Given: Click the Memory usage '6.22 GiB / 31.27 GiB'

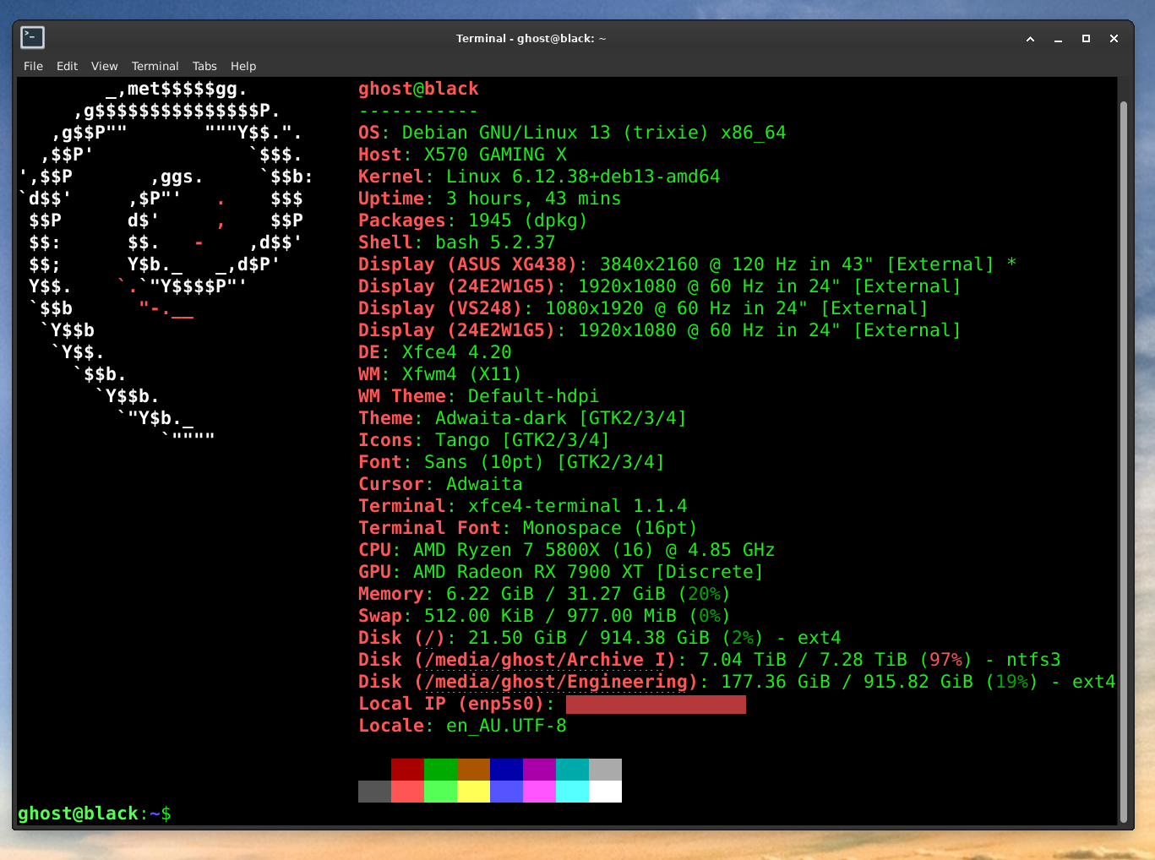Looking at the screenshot, I should click(556, 594).
